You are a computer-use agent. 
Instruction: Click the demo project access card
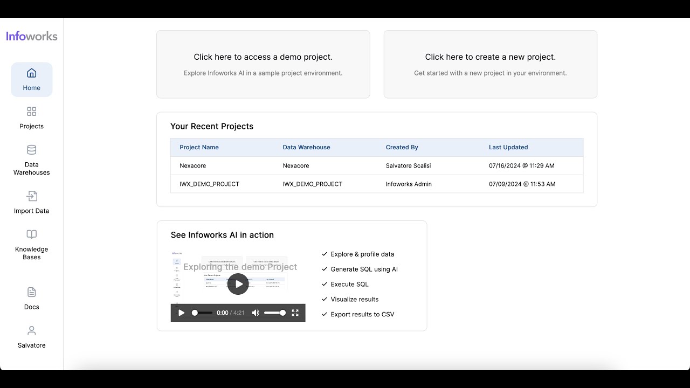pos(263,64)
